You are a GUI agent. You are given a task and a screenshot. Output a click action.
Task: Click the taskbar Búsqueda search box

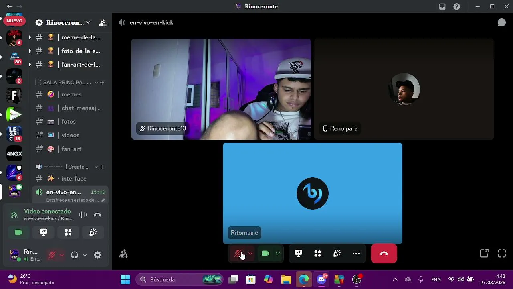[x=179, y=279]
